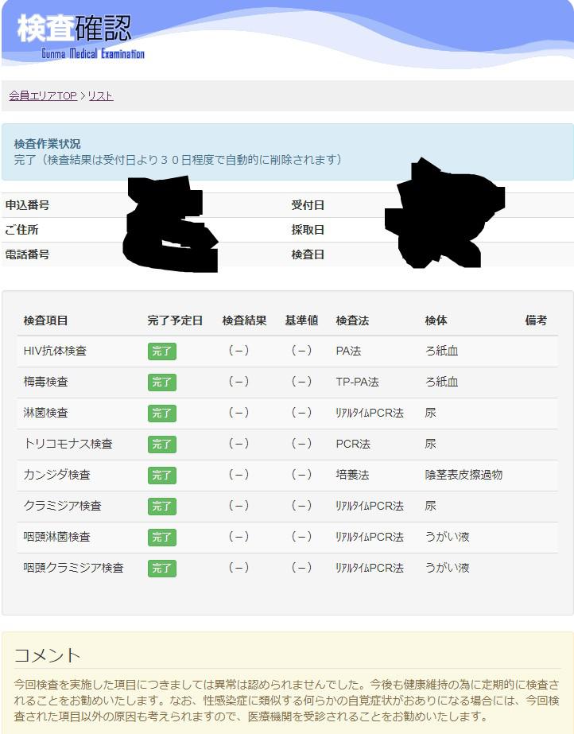574x734 pixels.
Task: Click the 採取日 field label
Action: click(308, 230)
